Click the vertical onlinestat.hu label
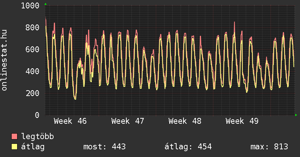 pyautogui.click(x=5, y=60)
